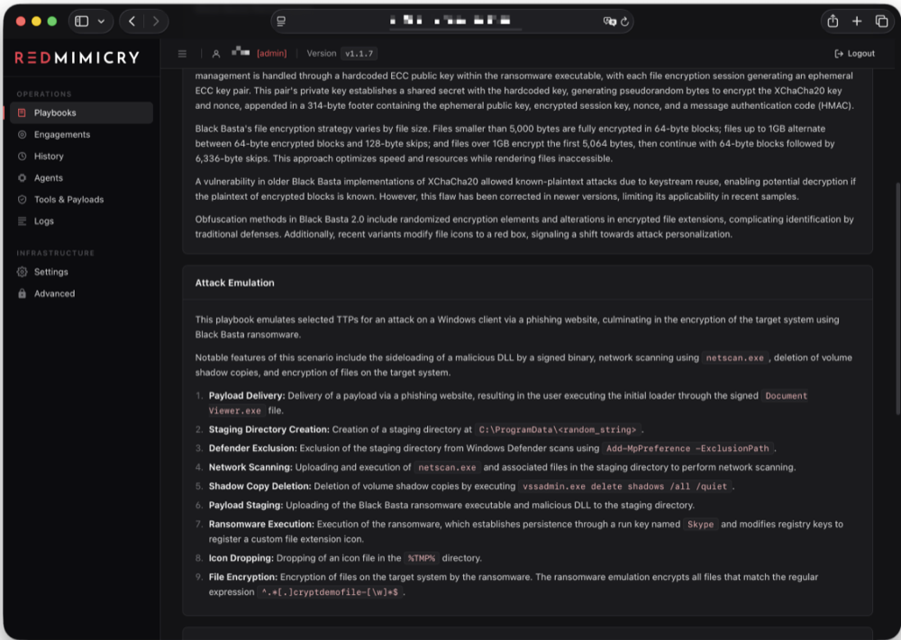This screenshot has width=901, height=640.
Task: Toggle the hamburger sidebar menu
Action: pos(182,53)
